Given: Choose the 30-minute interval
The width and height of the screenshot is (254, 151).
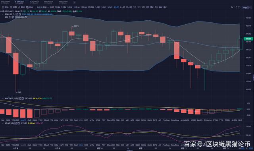Looking at the screenshot, I should 91,7.
